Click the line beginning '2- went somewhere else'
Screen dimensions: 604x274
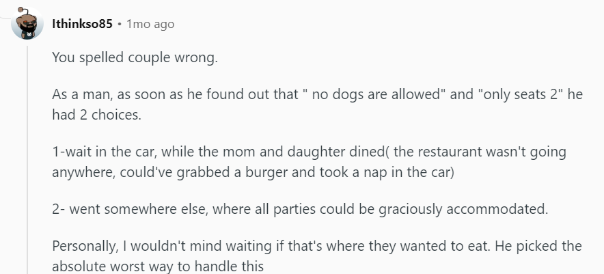pyautogui.click(x=300, y=209)
